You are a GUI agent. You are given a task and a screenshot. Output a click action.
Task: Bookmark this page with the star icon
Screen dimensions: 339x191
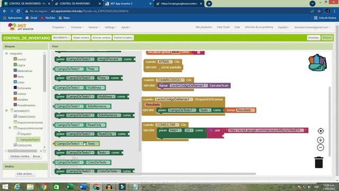pos(319,11)
